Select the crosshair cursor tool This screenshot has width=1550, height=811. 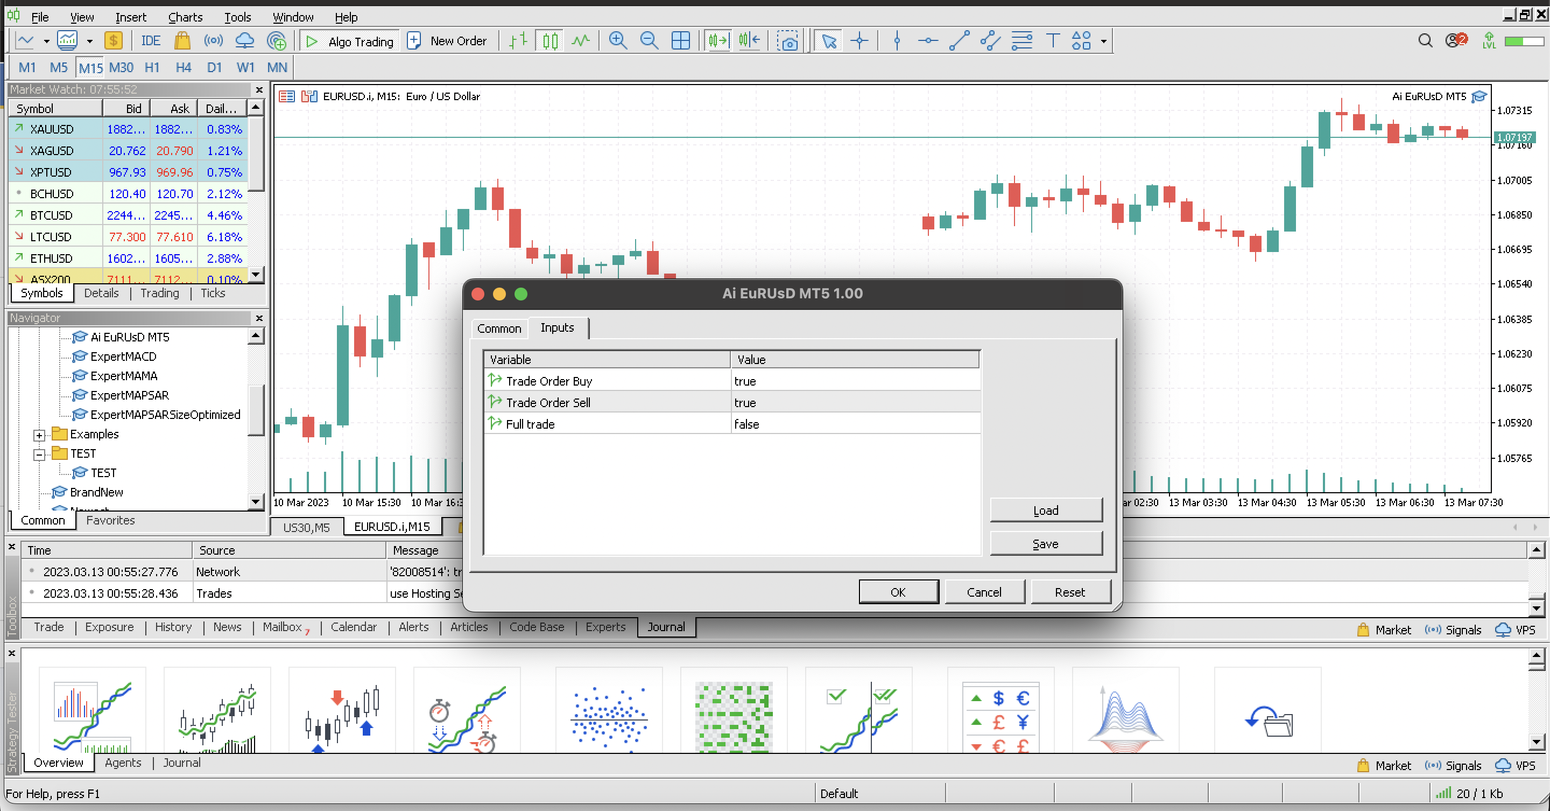point(859,41)
